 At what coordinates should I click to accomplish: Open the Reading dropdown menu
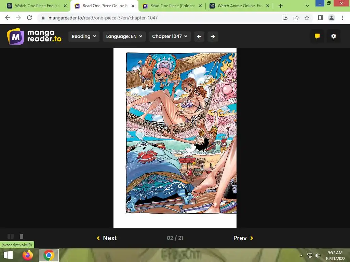(84, 36)
